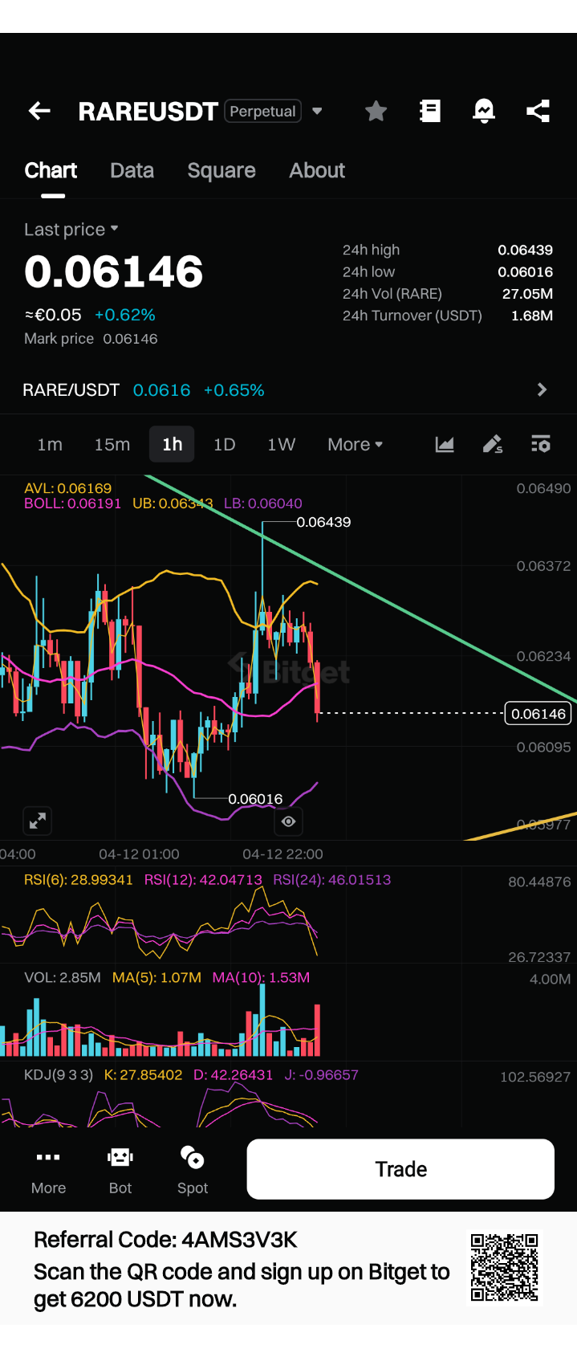Open the trading guide document icon

tap(430, 111)
